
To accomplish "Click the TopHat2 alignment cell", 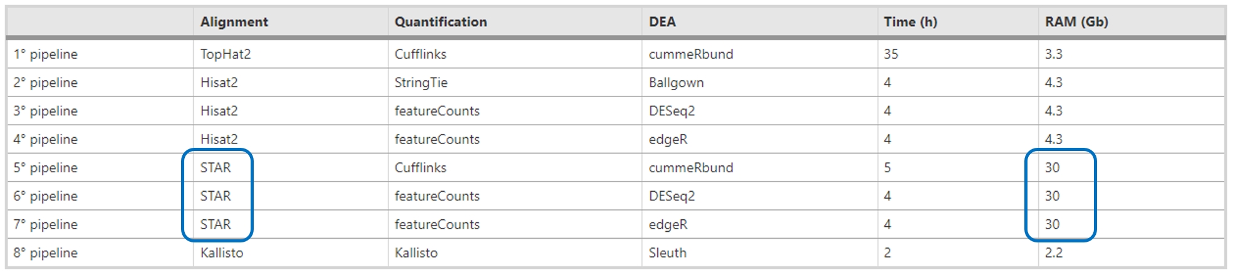I will click(x=226, y=54).
